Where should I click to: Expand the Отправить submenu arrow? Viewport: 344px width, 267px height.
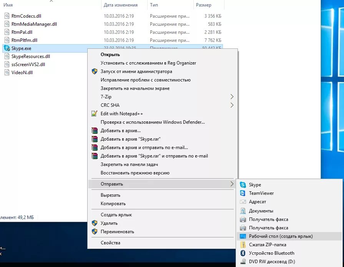coord(232,184)
